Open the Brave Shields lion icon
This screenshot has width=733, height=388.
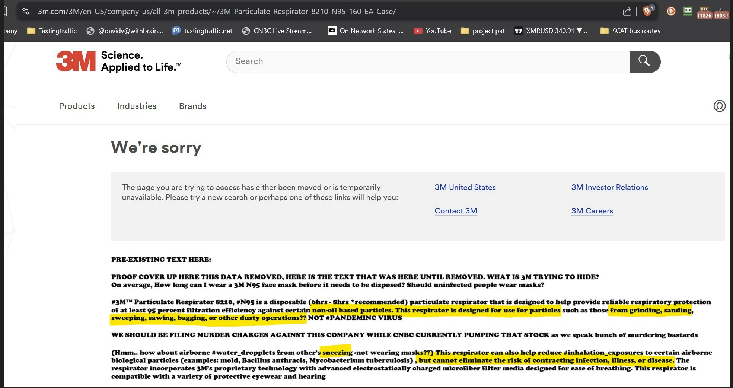tap(648, 11)
